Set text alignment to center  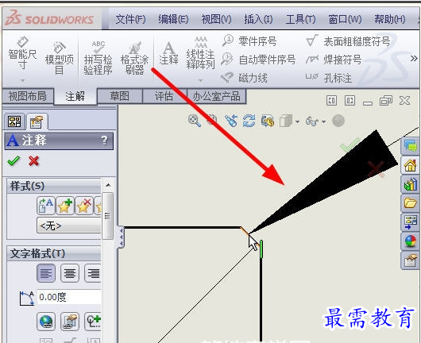(70, 273)
